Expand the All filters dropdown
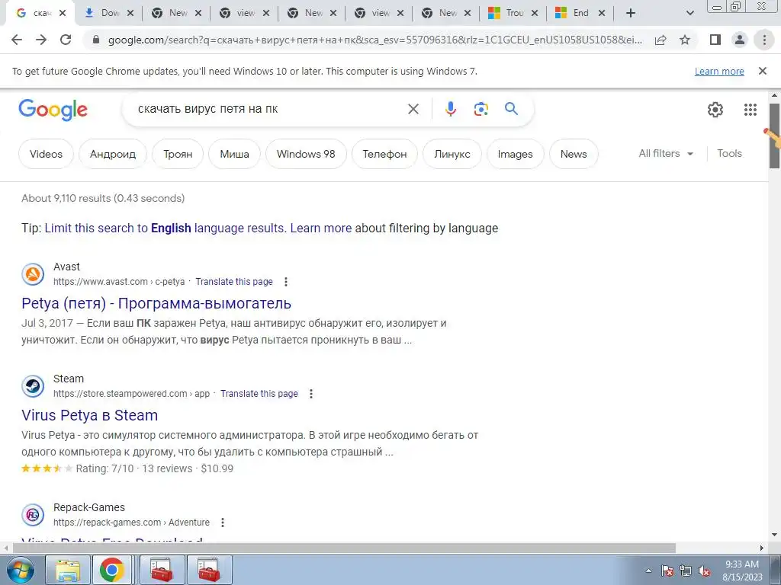The height and width of the screenshot is (585, 781). [x=666, y=154]
